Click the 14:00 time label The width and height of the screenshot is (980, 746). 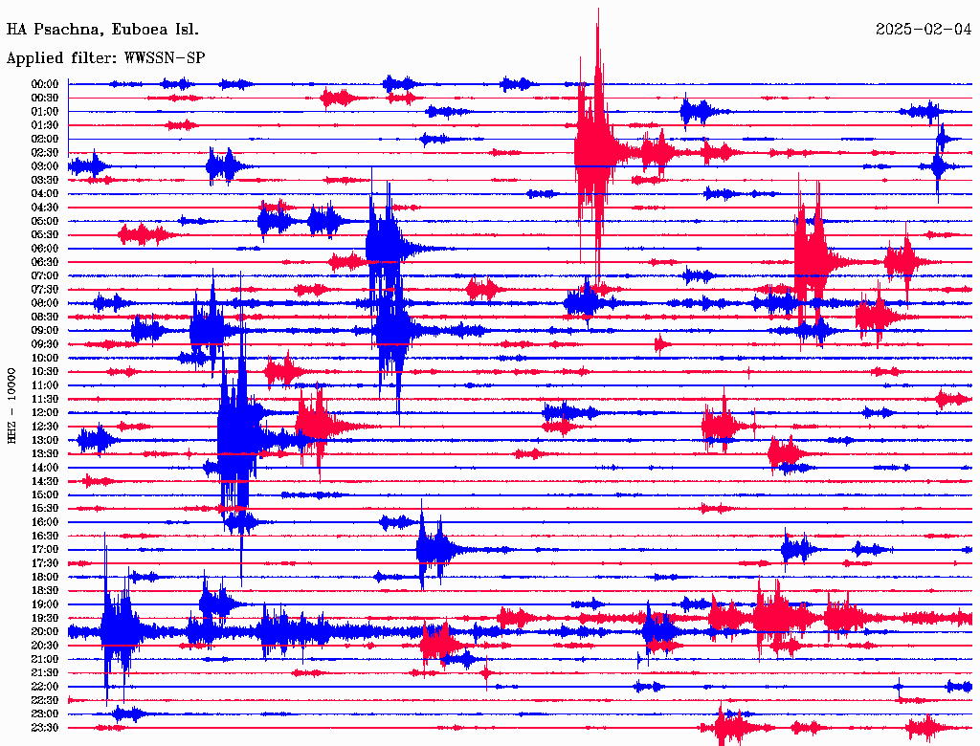(45, 468)
